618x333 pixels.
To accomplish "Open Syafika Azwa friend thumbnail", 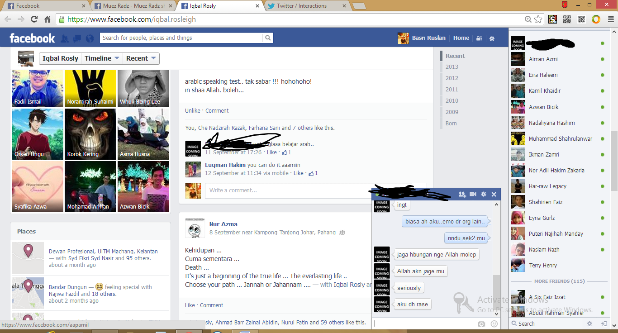I will click(38, 186).
